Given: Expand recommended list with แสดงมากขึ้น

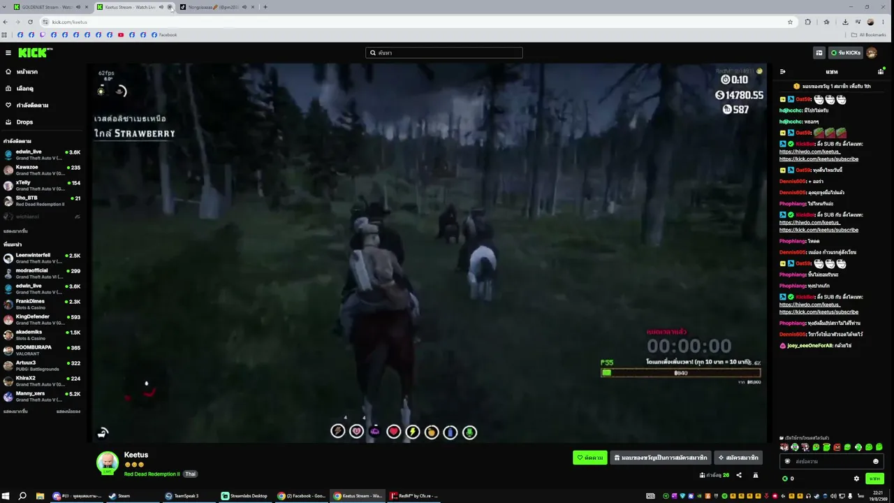Looking at the screenshot, I should pyautogui.click(x=15, y=411).
